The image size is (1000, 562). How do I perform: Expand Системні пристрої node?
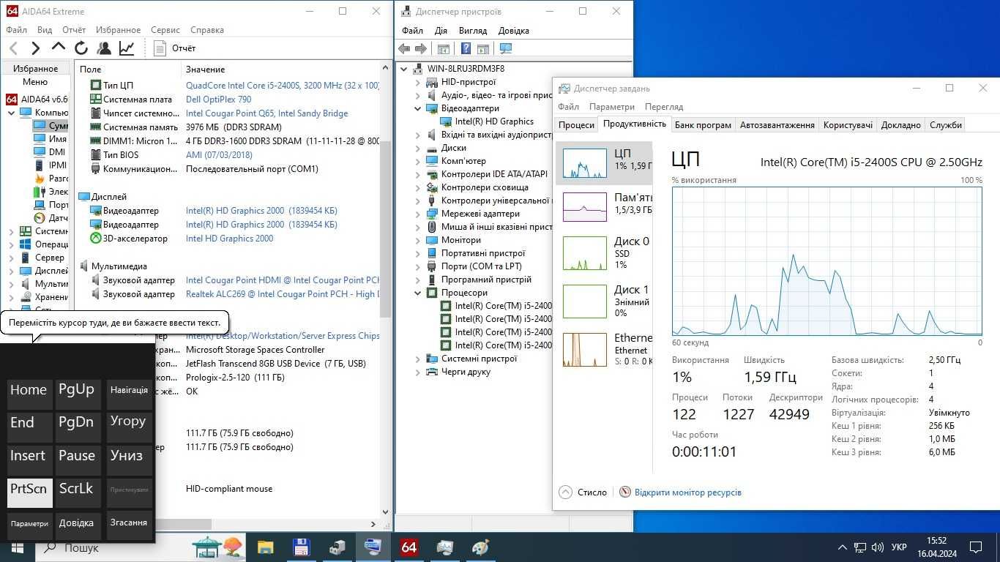(418, 359)
